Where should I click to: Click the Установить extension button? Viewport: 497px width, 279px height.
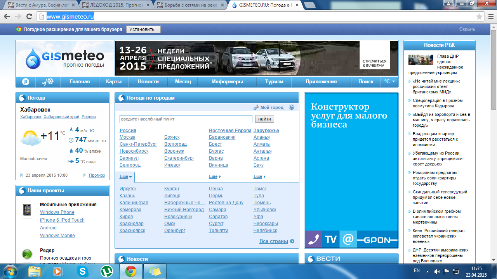(x=143, y=29)
